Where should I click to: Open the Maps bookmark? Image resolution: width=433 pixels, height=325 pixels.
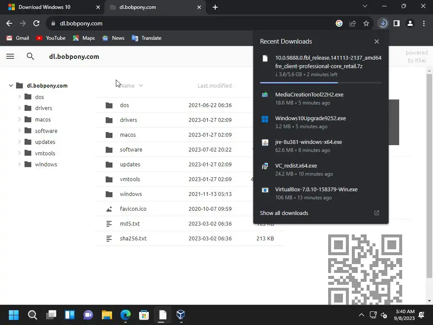click(x=84, y=38)
